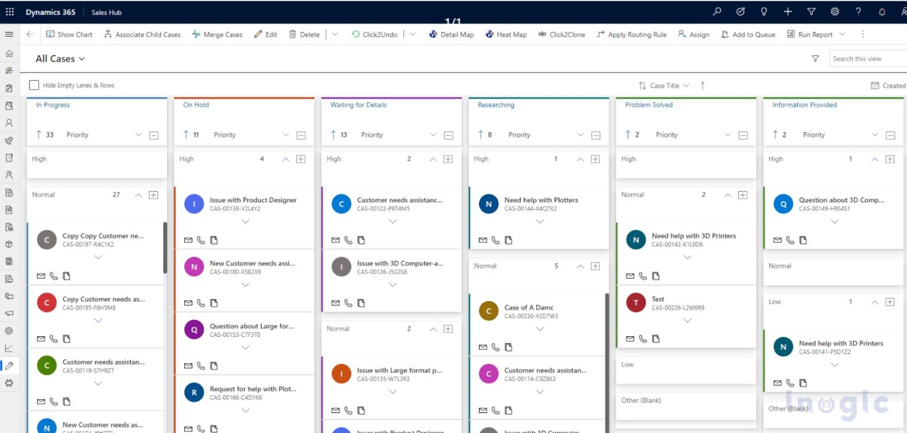This screenshot has height=433, width=907.
Task: Click the Edit command
Action: [266, 34]
